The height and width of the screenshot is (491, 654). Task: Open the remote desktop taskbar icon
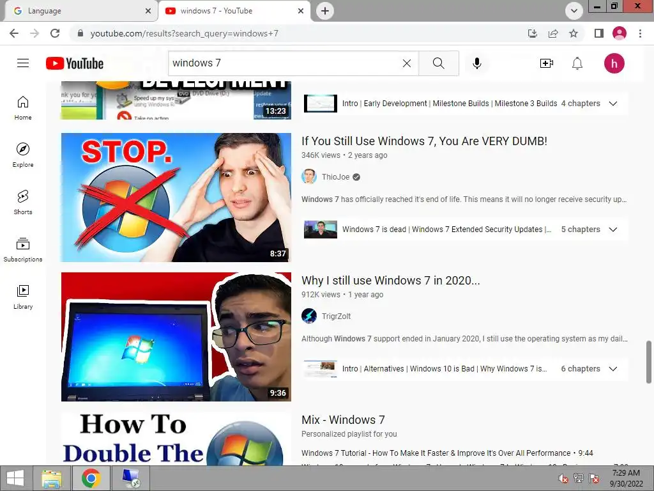click(x=131, y=478)
